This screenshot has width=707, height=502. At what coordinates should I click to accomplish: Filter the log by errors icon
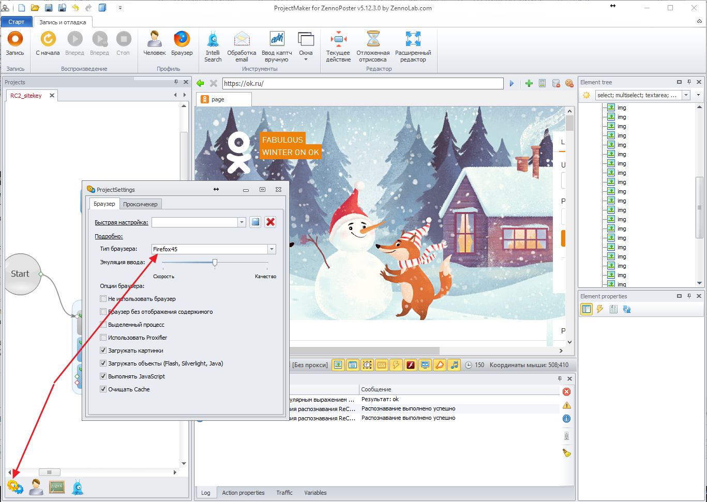567,392
